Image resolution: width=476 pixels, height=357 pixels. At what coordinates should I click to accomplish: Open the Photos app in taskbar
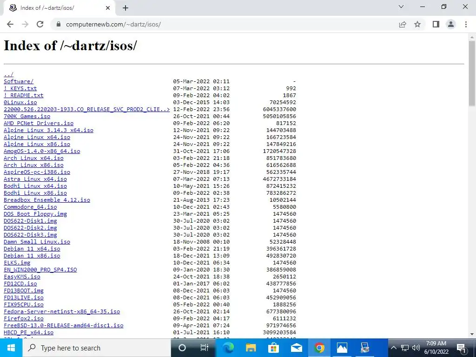point(342,348)
